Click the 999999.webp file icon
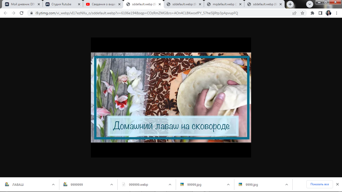Screen dimensions: 342x192 click(x=123, y=184)
